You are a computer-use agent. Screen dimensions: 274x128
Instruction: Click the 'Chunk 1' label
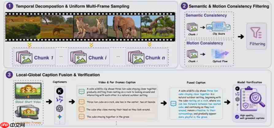[44, 57]
